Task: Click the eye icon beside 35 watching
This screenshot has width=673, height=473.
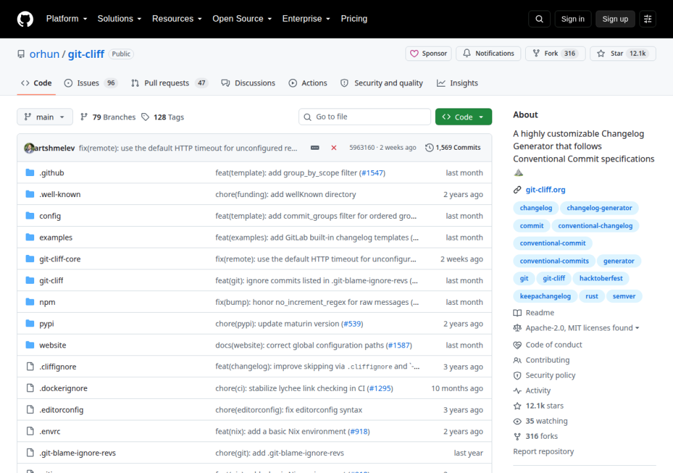Action: pyautogui.click(x=517, y=422)
